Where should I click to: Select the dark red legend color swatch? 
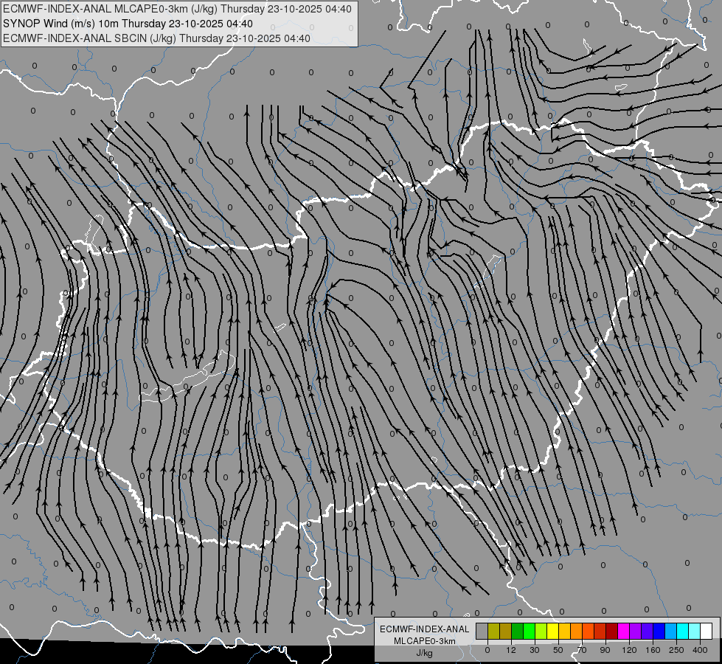612,631
